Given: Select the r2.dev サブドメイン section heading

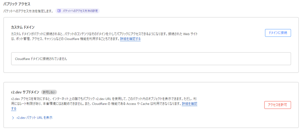Looking at the screenshot, I should click(24, 92).
